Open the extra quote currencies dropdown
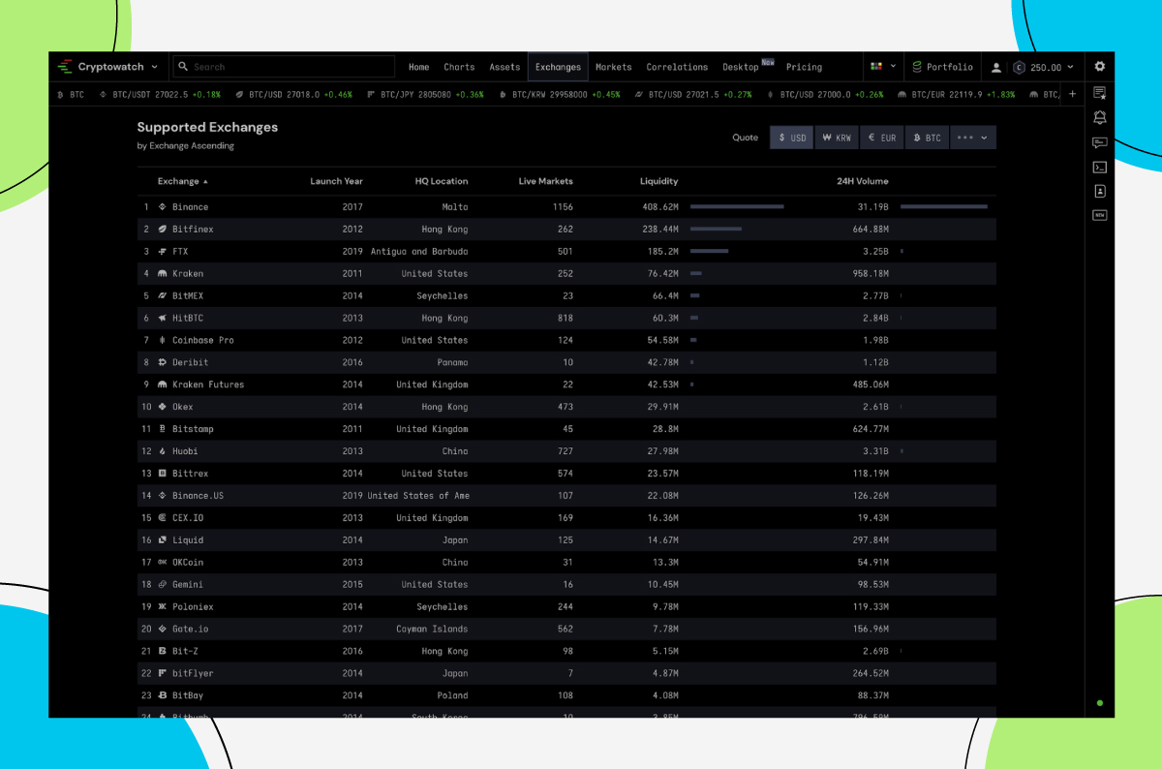 972,138
